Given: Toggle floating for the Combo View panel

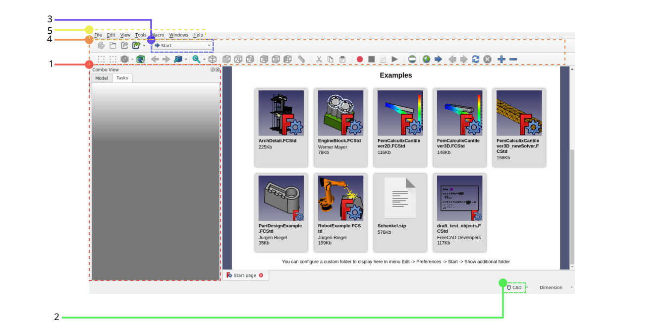Looking at the screenshot, I should pos(213,70).
